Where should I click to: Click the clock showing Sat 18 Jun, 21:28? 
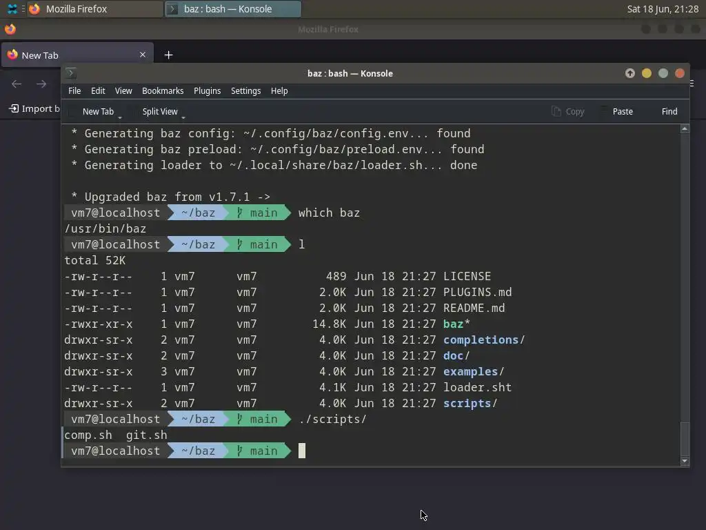[663, 9]
